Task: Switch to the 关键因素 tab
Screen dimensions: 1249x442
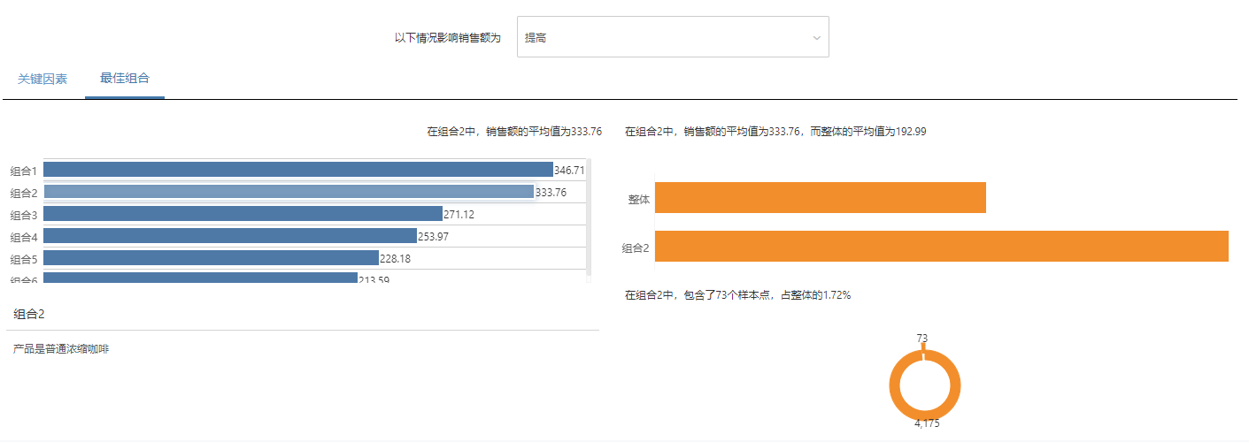Action: click(x=42, y=79)
